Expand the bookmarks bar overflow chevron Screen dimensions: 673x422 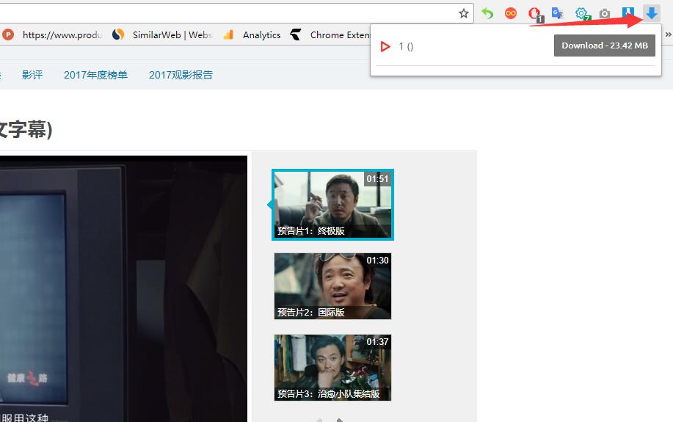coord(668,34)
